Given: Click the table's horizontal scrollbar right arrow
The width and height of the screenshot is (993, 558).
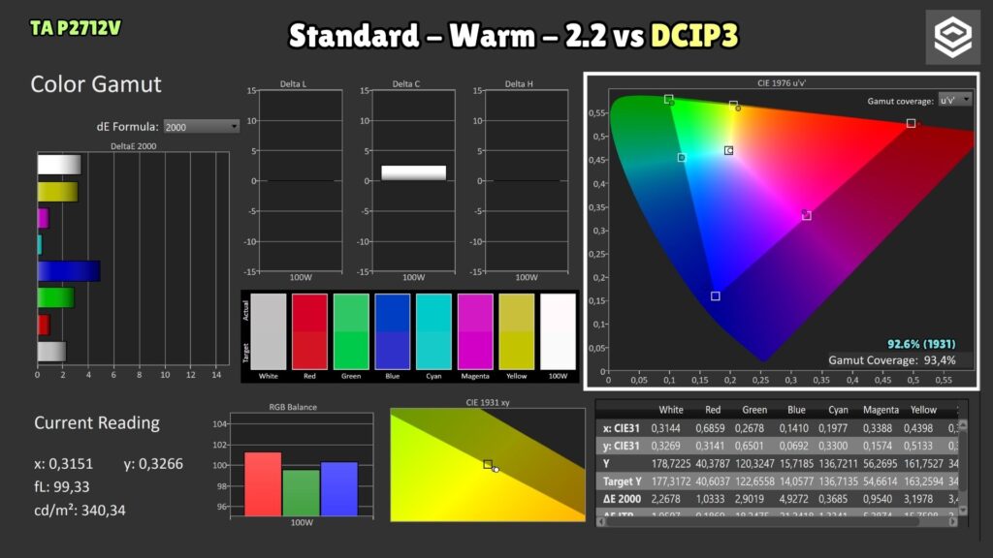Looking at the screenshot, I should [952, 522].
